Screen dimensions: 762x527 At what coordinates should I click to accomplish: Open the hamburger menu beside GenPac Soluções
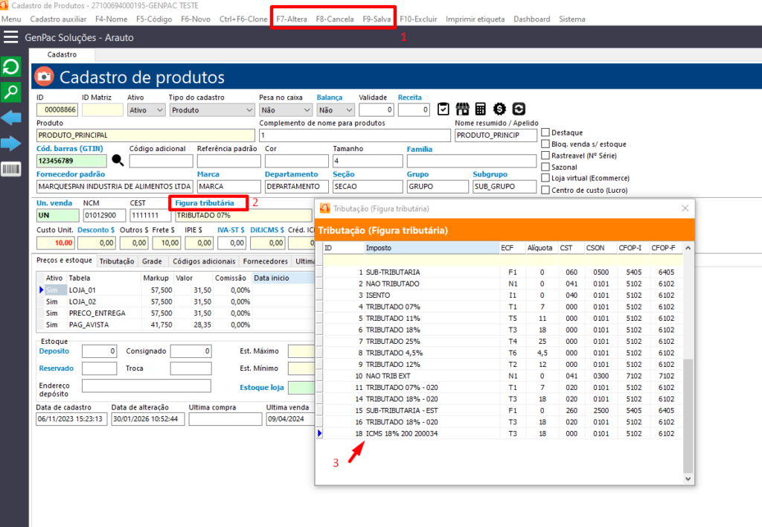(x=11, y=37)
